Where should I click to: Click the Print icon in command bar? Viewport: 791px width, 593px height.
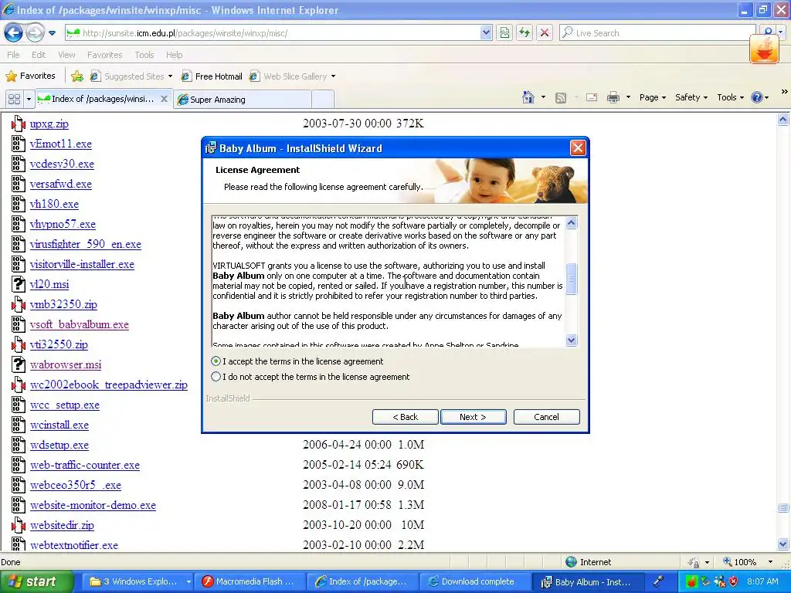[x=613, y=97]
